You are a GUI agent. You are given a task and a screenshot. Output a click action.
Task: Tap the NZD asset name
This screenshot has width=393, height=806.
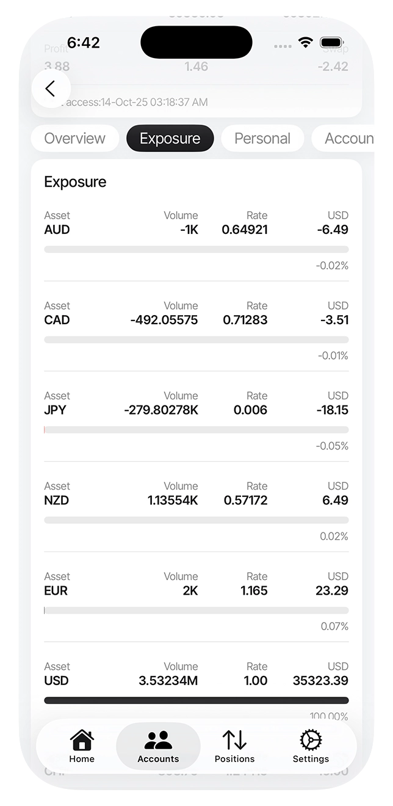click(57, 501)
